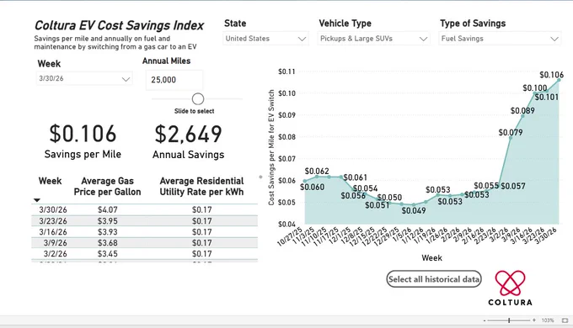The width and height of the screenshot is (573, 328).
Task: Click the $3.45 gas price cell
Action: tap(108, 254)
